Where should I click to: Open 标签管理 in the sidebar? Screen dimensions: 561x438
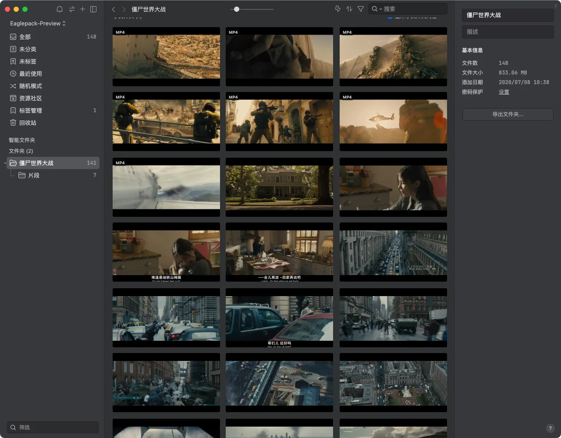coord(53,110)
